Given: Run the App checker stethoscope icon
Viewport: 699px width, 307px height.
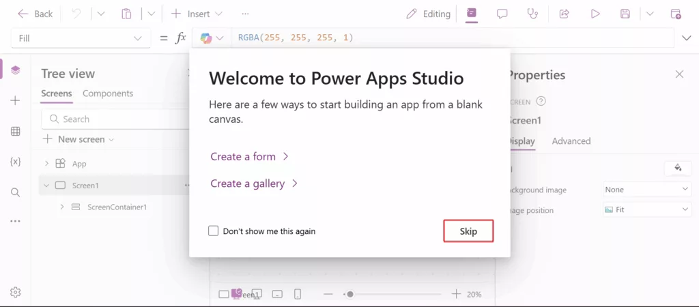Looking at the screenshot, I should (532, 14).
